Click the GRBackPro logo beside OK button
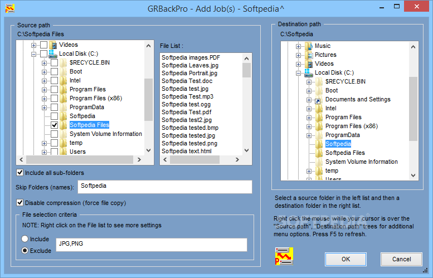 [284, 256]
